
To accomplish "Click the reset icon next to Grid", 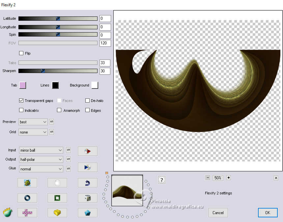I will point(52,132).
